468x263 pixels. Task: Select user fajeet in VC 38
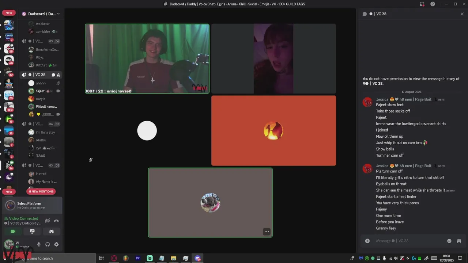pos(44,91)
